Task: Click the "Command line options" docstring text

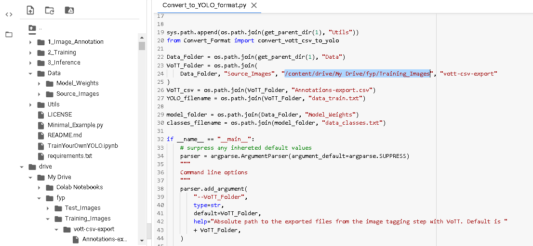Action: (x=214, y=172)
